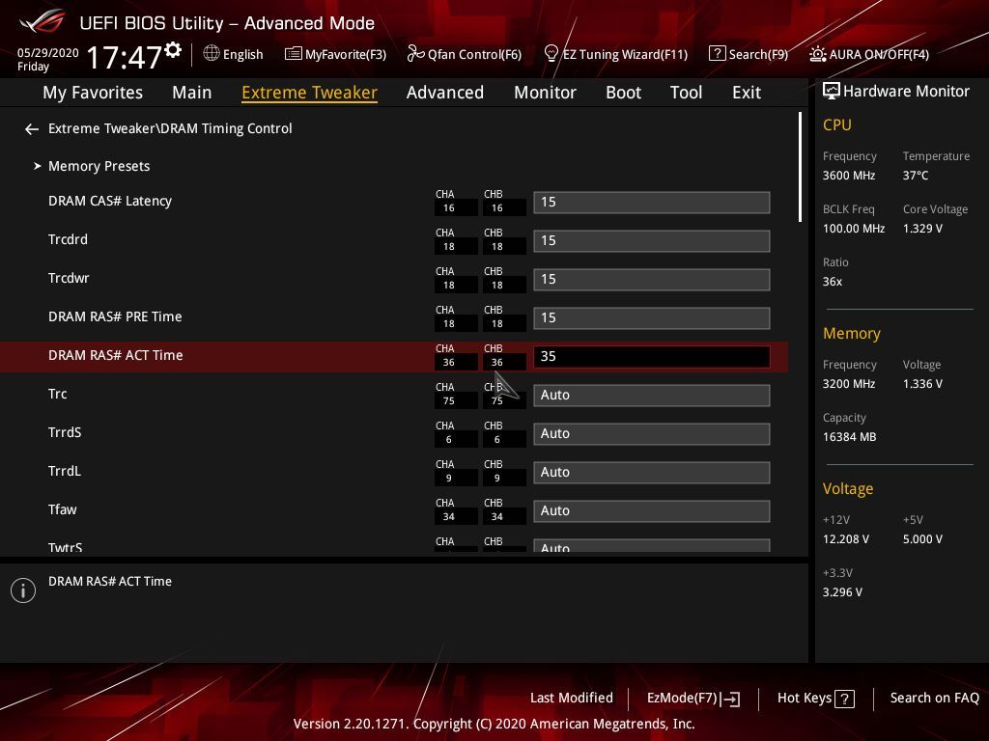Click the Tfaw row label
Image resolution: width=989 pixels, height=741 pixels.
click(62, 509)
